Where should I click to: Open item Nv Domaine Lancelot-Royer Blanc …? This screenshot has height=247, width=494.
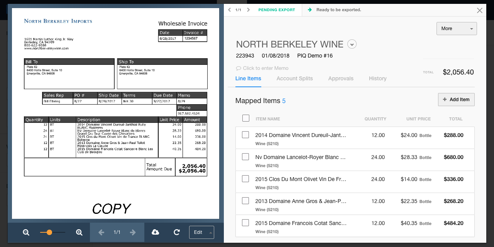301,157
